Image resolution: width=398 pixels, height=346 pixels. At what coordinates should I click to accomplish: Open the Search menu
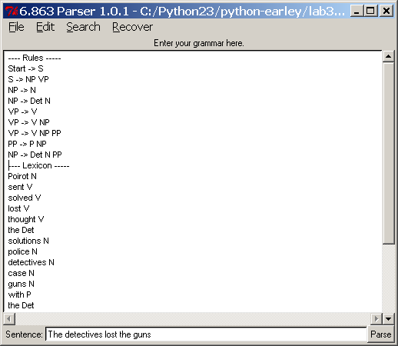[83, 27]
